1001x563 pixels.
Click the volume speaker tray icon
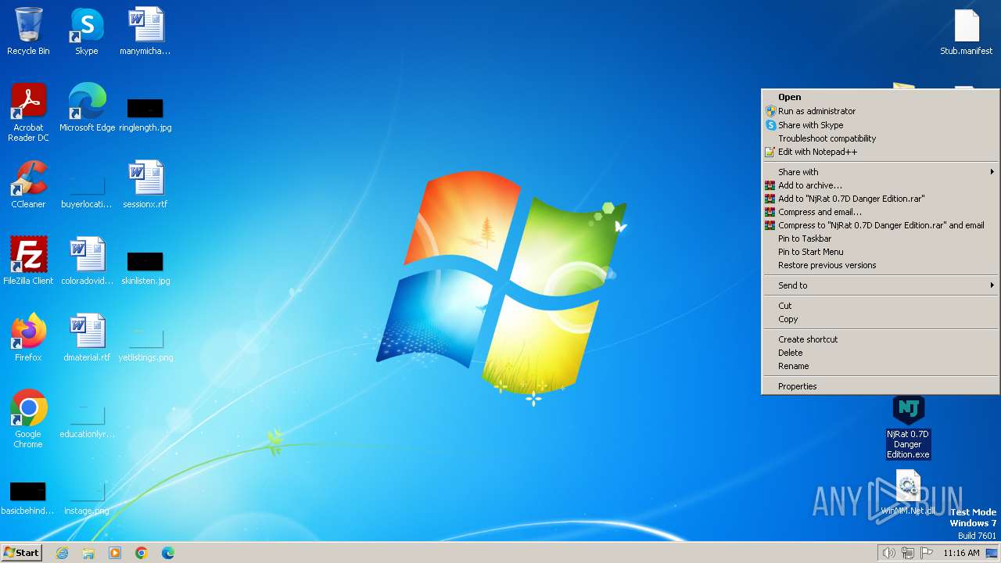[889, 553]
